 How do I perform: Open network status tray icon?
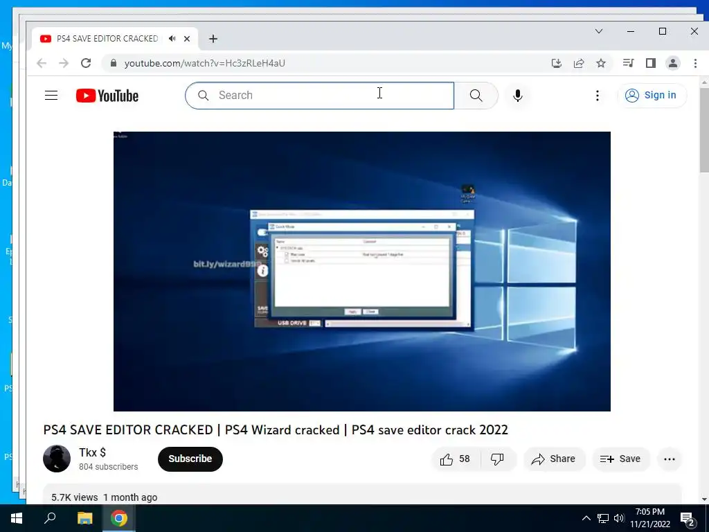603,518
